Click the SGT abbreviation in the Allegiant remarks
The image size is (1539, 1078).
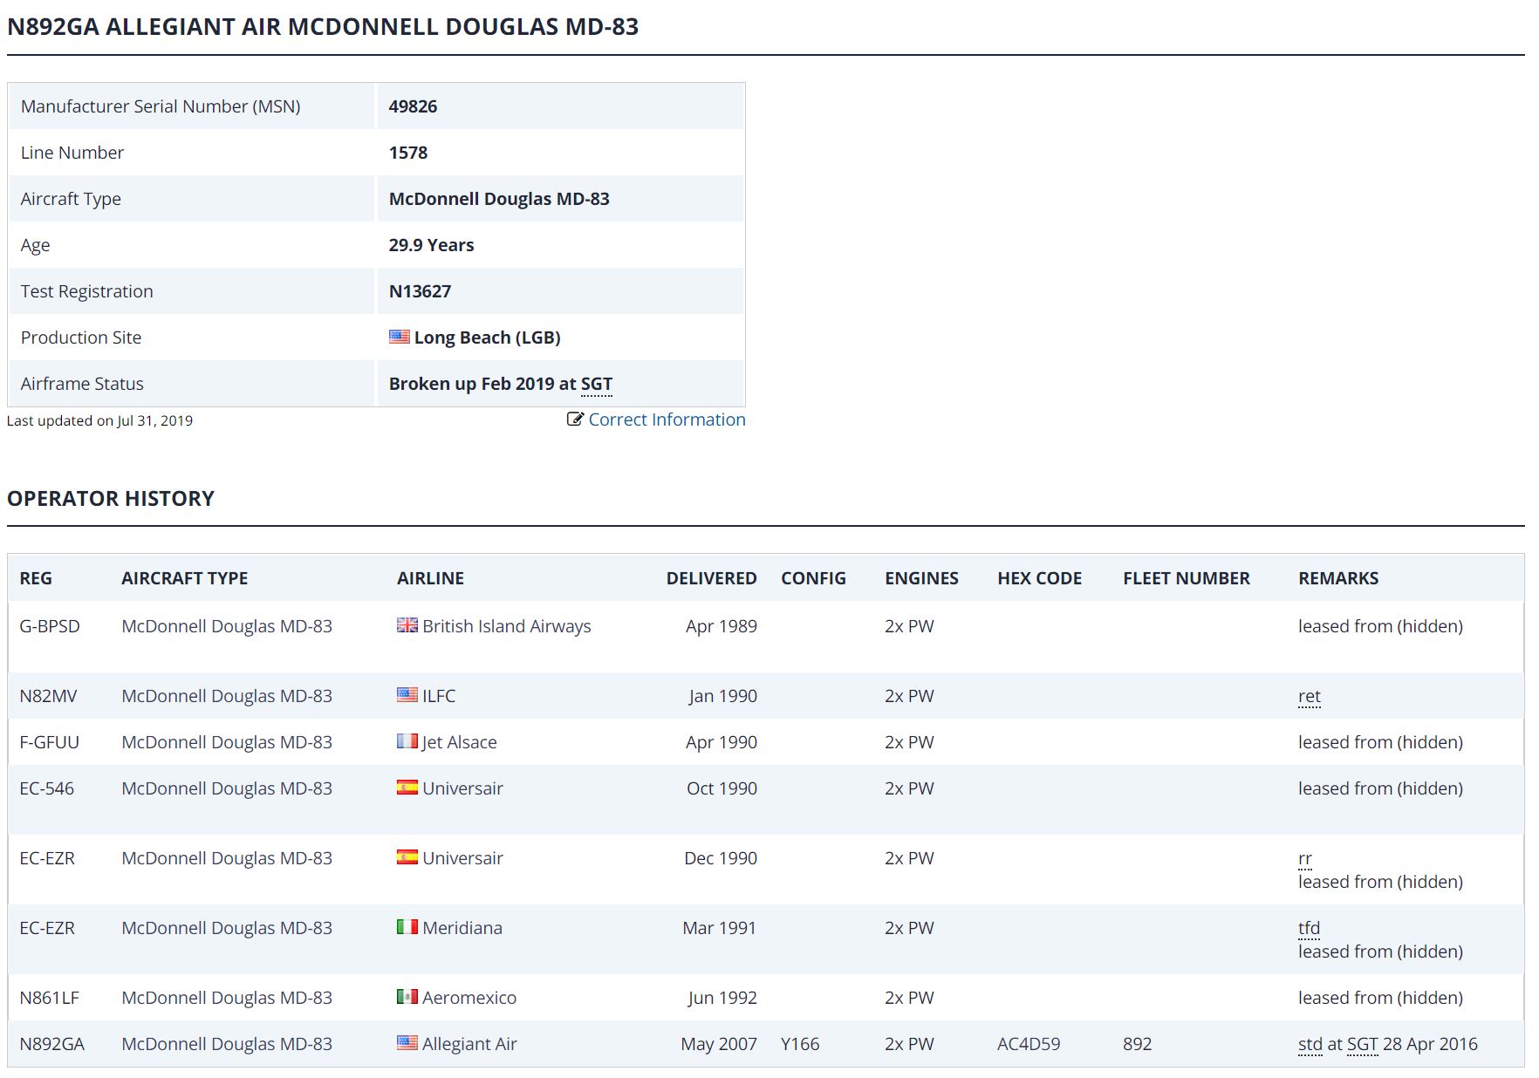click(1363, 1044)
